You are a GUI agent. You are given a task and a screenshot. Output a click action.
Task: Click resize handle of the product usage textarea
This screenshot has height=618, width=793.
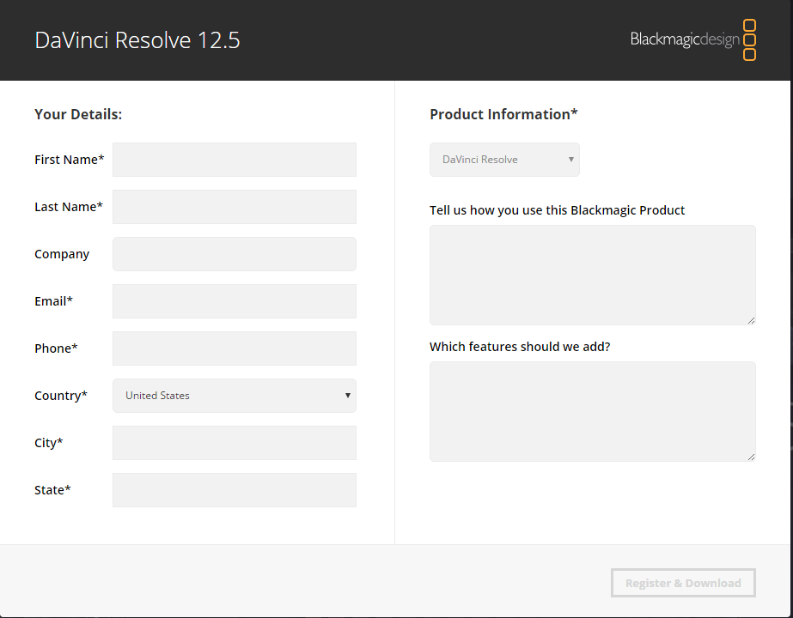pos(751,320)
